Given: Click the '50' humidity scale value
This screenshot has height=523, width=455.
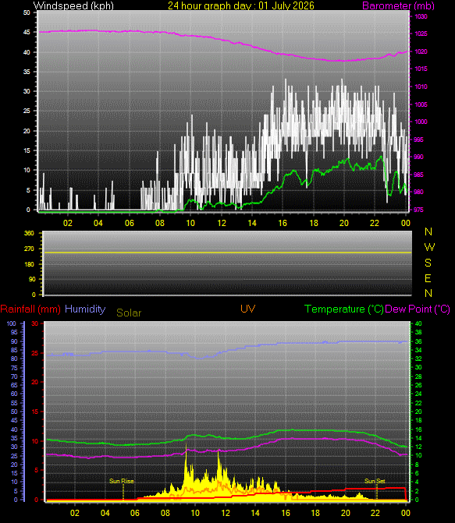Looking at the screenshot, I should click(x=14, y=412).
